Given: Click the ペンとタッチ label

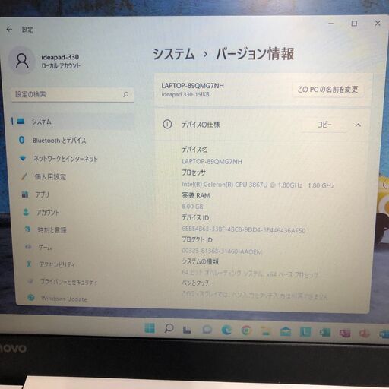Looking at the screenshot, I should (195, 283).
